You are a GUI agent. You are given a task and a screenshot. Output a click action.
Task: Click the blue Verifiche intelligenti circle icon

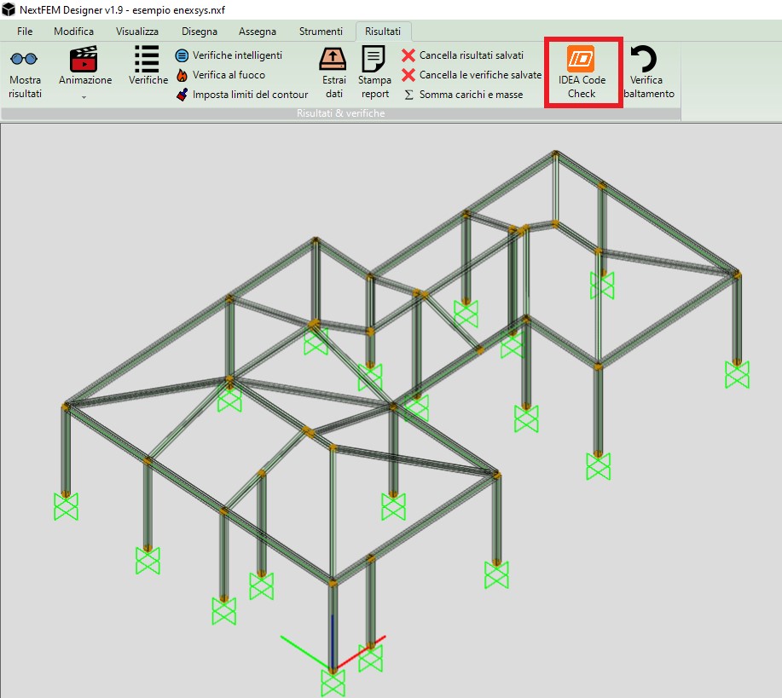click(x=182, y=56)
